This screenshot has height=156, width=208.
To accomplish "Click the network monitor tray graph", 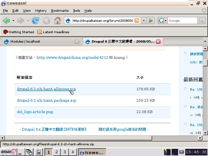I will pyautogui.click(x=175, y=152).
